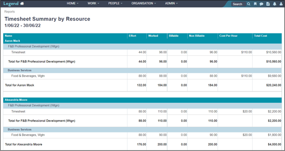This screenshot has height=151, width=285.
Task: Click the Worked column header
Action: 153,36
